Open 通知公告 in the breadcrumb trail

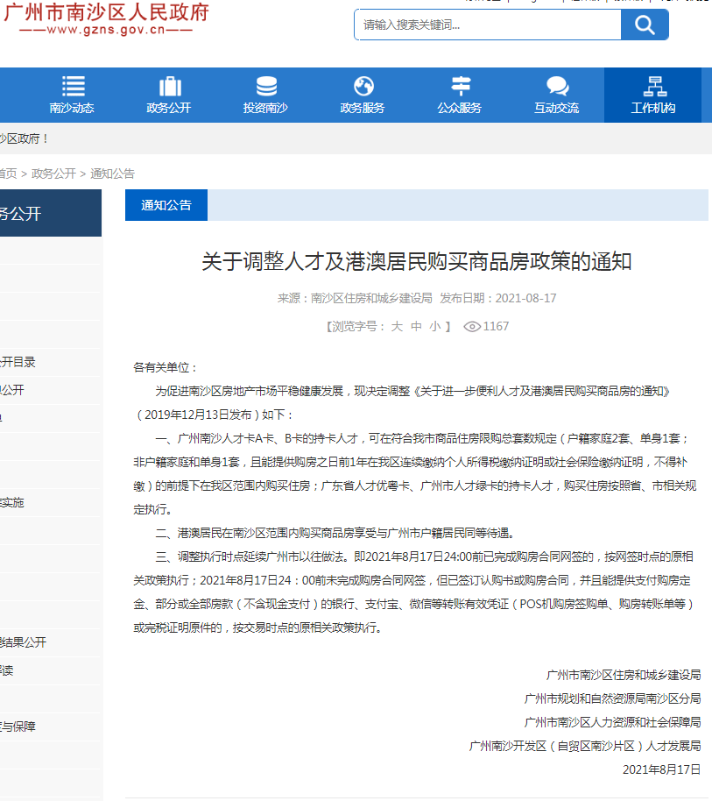tap(112, 174)
